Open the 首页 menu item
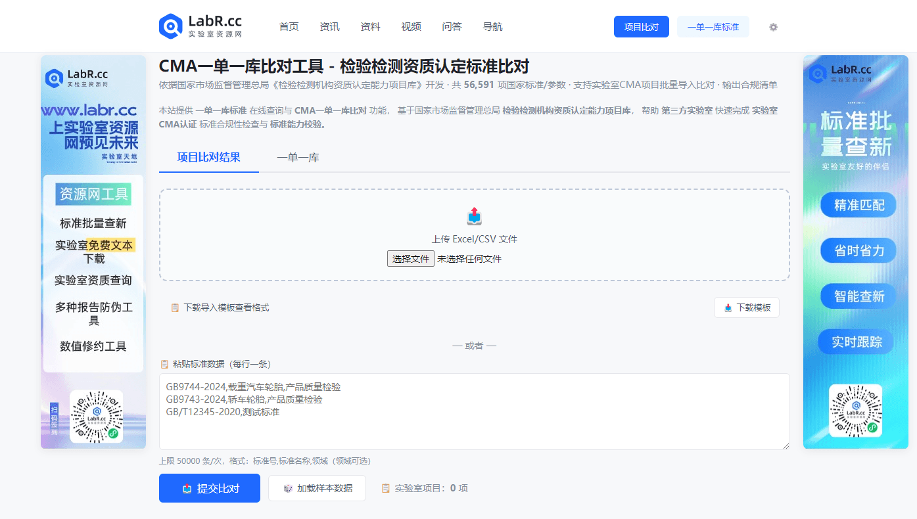The image size is (917, 519). tap(289, 27)
